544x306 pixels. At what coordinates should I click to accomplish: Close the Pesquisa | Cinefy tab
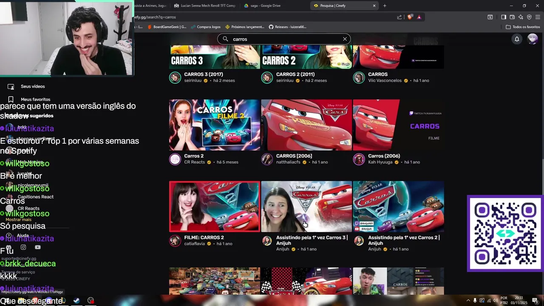point(374,6)
